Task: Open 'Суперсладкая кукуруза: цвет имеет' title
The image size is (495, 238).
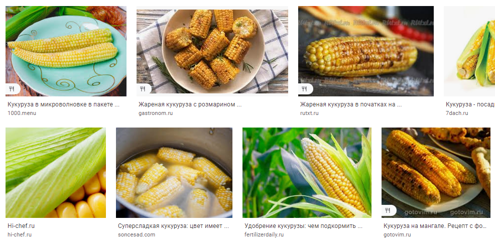Action: pyautogui.click(x=173, y=226)
